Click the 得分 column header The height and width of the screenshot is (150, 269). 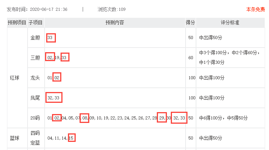191,22
